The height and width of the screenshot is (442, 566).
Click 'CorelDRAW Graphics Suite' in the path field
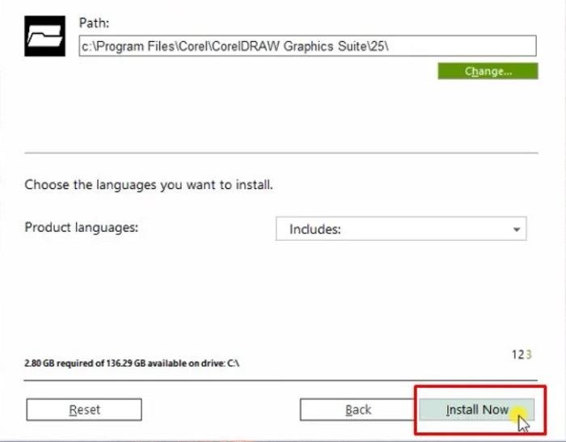click(294, 46)
